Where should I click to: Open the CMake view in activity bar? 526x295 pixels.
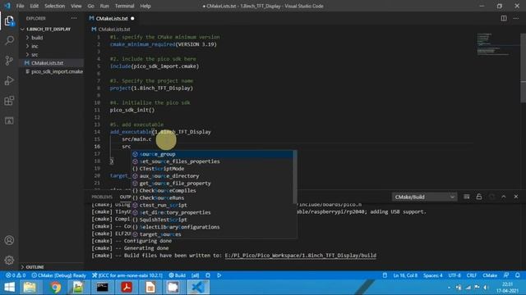9,120
